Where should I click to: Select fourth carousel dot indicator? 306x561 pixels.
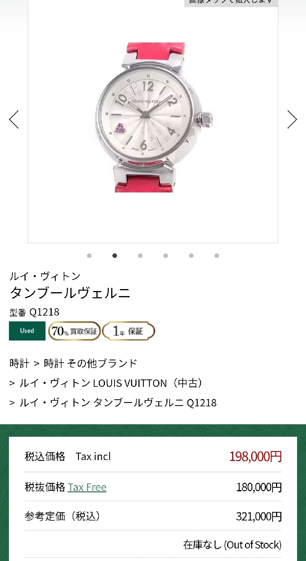[166, 256]
